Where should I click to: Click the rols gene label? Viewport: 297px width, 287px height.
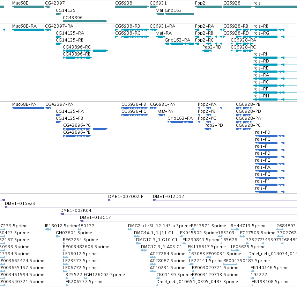coord(257,3)
